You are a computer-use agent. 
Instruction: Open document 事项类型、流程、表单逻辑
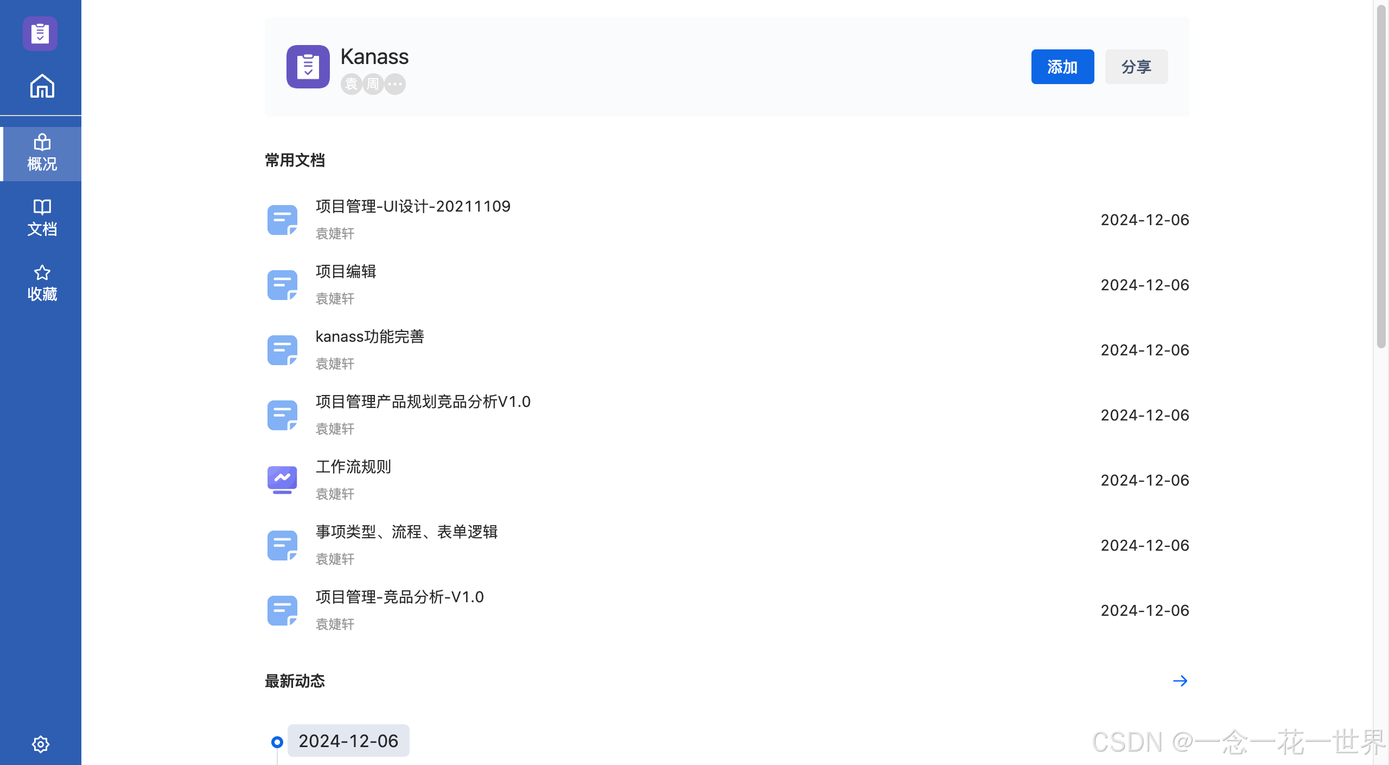[406, 532]
